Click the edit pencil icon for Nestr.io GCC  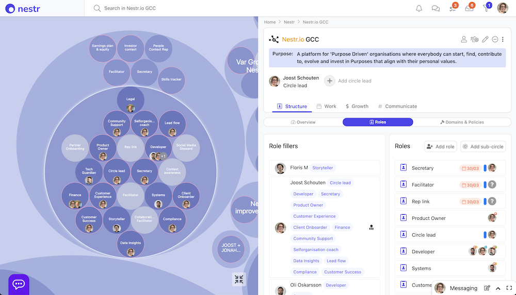coord(485,40)
